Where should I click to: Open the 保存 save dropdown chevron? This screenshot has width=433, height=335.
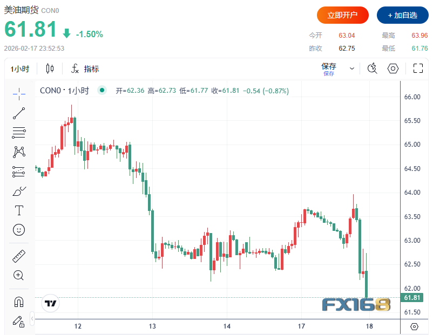(351, 69)
